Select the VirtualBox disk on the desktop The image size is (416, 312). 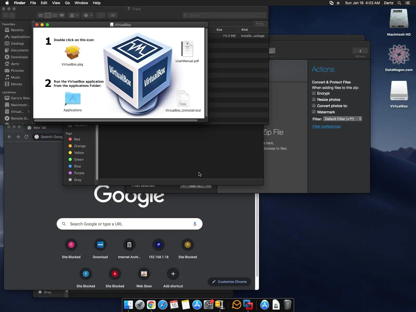[x=399, y=91]
